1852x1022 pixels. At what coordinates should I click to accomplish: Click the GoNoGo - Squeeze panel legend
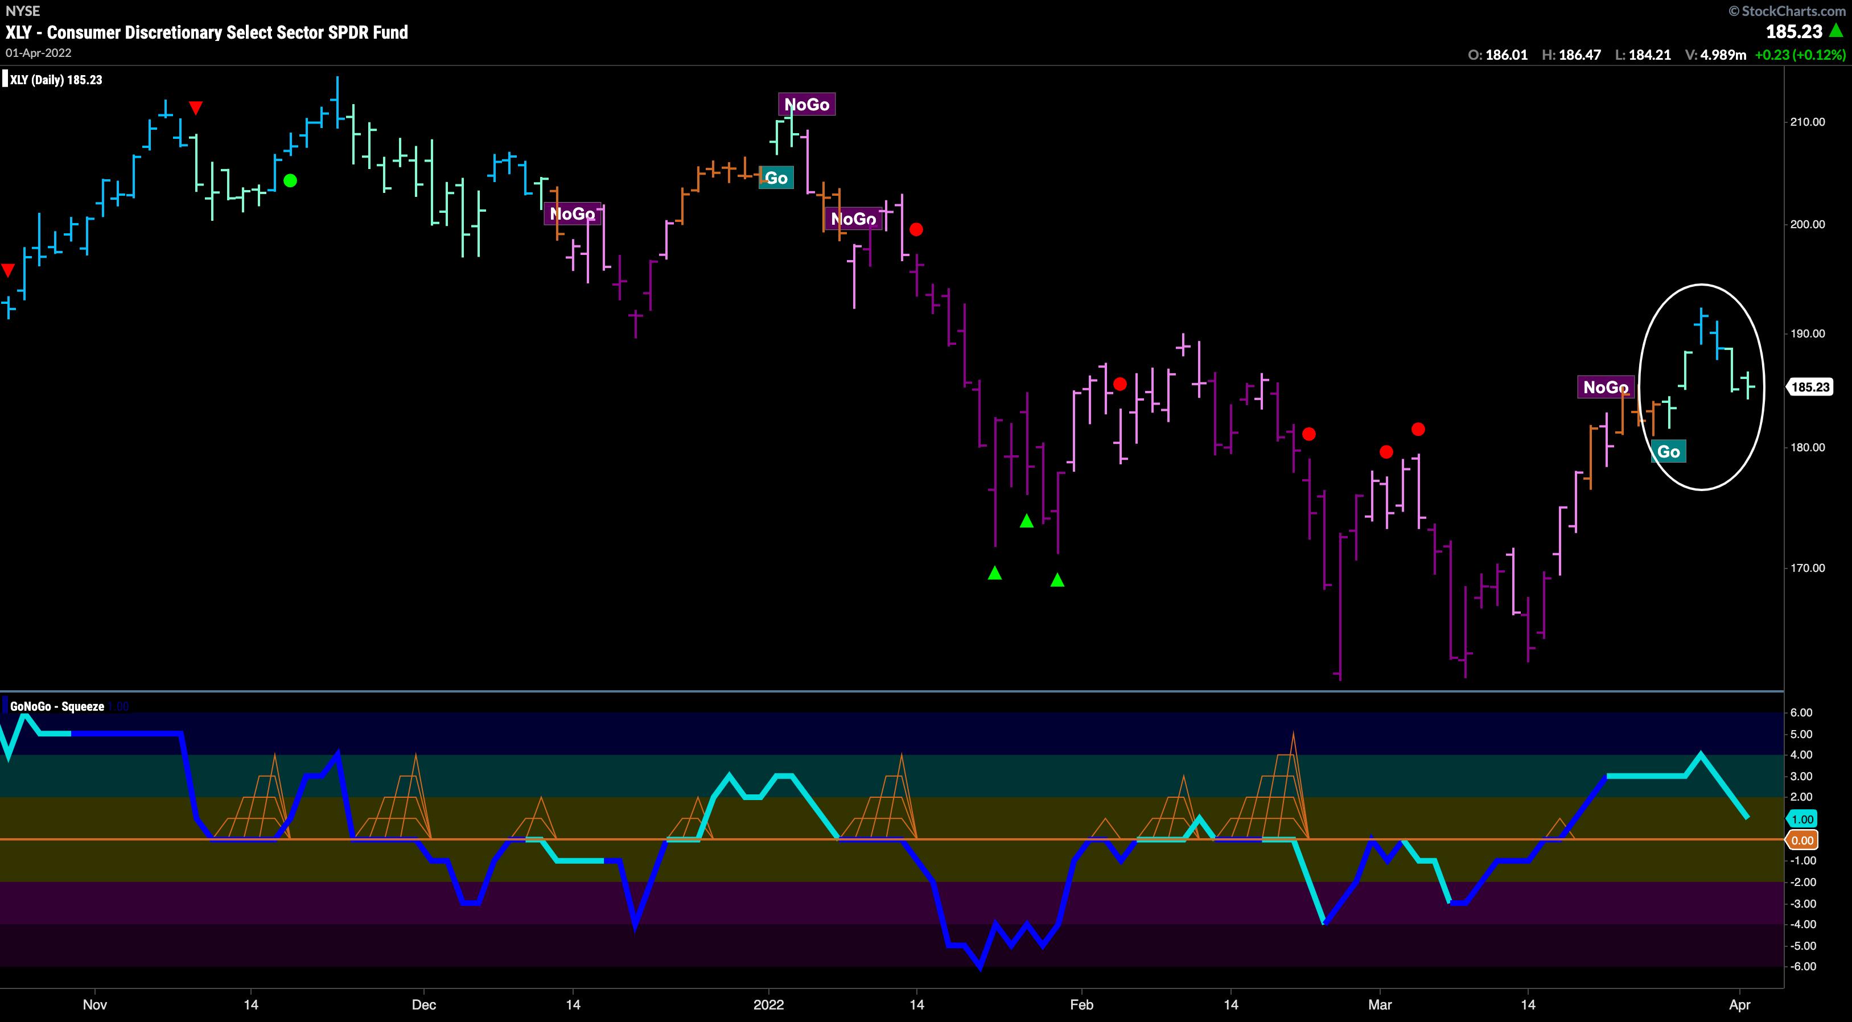point(57,707)
